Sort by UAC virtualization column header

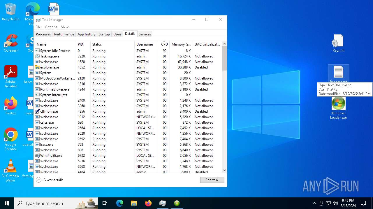[x=207, y=44]
